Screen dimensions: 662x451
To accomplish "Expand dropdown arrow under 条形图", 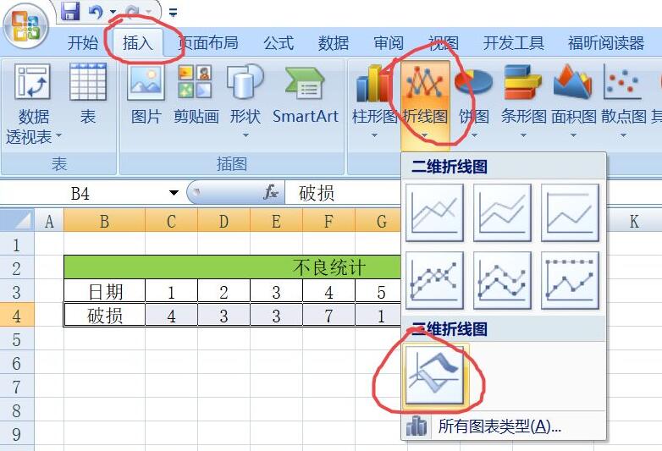I will 523,135.
